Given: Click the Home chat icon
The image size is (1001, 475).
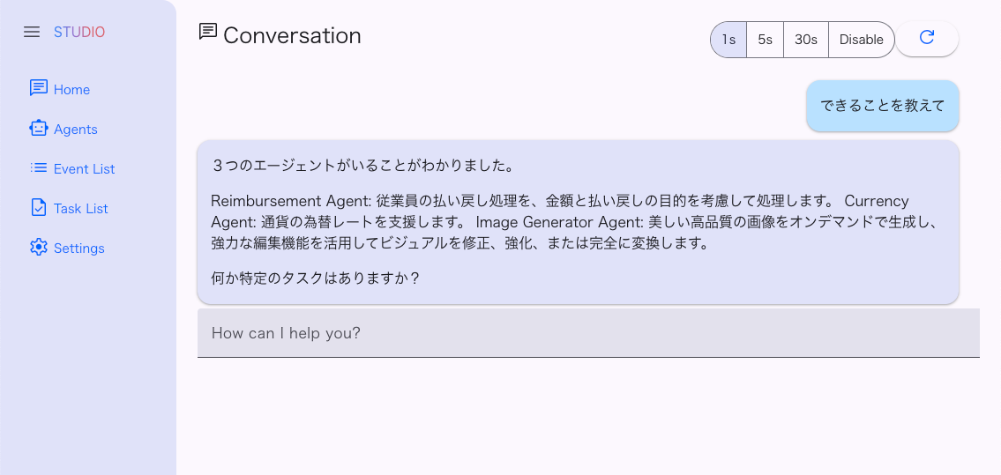Looking at the screenshot, I should pyautogui.click(x=38, y=88).
